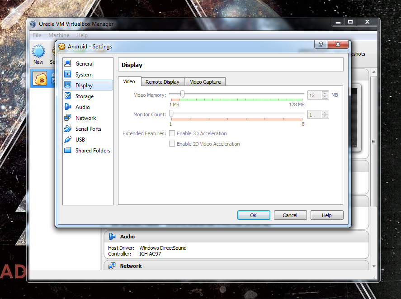The image size is (401, 299).
Task: Select the Audio speaker icon in settings list
Action: click(x=68, y=107)
